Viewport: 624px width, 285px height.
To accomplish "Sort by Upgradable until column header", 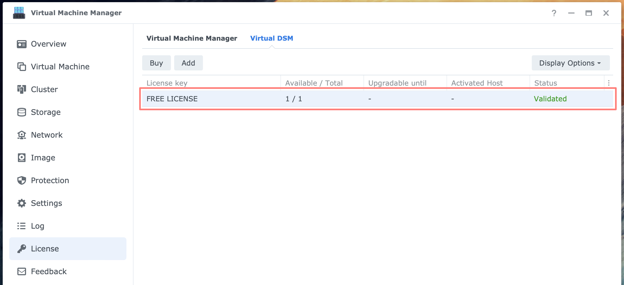I will 397,83.
